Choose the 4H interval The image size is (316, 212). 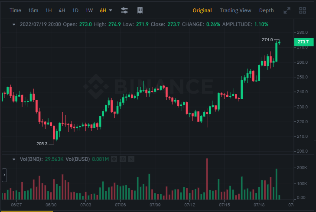62,10
